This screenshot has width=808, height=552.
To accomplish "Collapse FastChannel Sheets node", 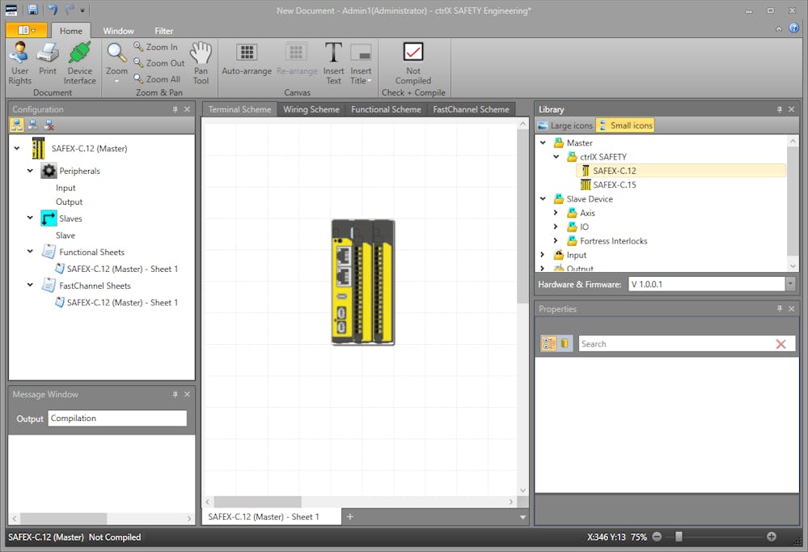I will (x=30, y=285).
